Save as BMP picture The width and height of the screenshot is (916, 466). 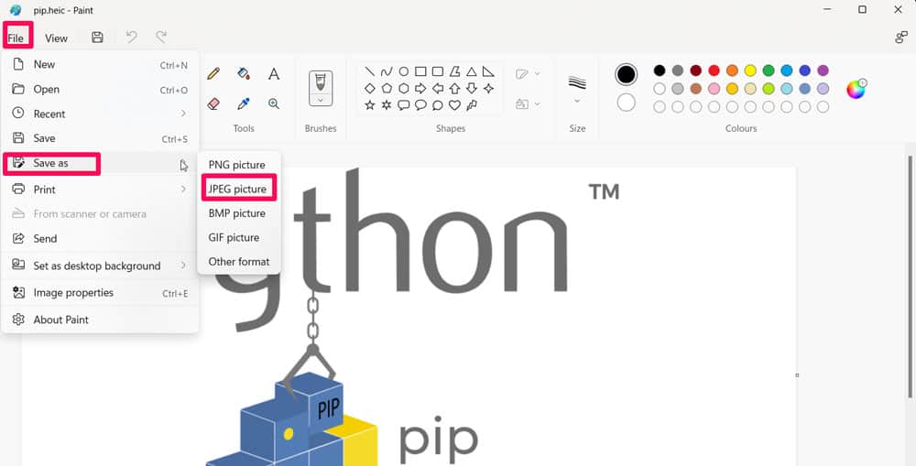[239, 213]
